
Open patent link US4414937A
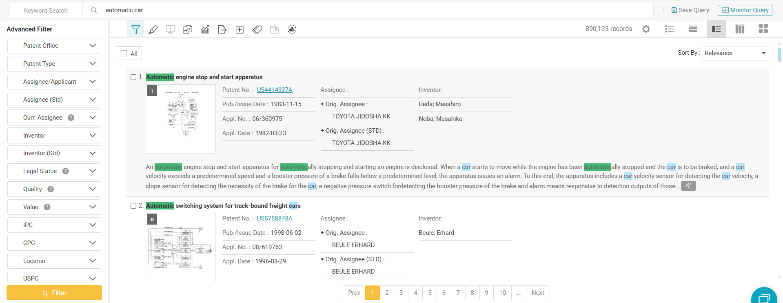(x=274, y=90)
